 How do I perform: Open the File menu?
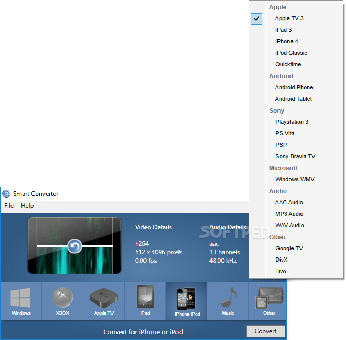pos(9,206)
